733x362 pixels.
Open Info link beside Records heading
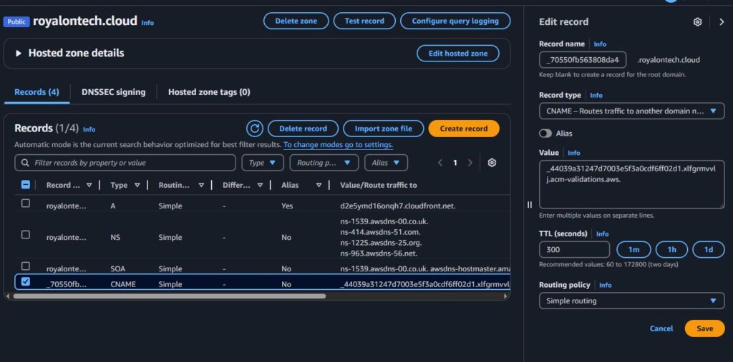tap(89, 129)
